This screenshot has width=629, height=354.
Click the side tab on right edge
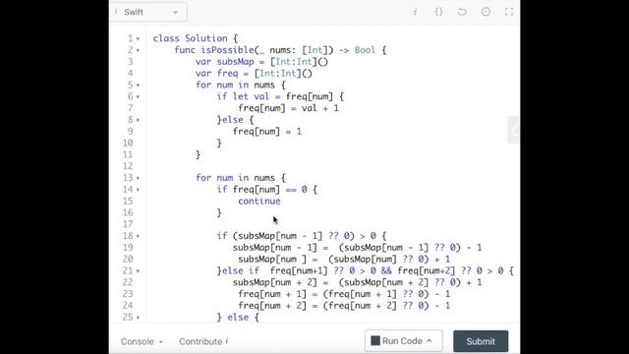514,130
